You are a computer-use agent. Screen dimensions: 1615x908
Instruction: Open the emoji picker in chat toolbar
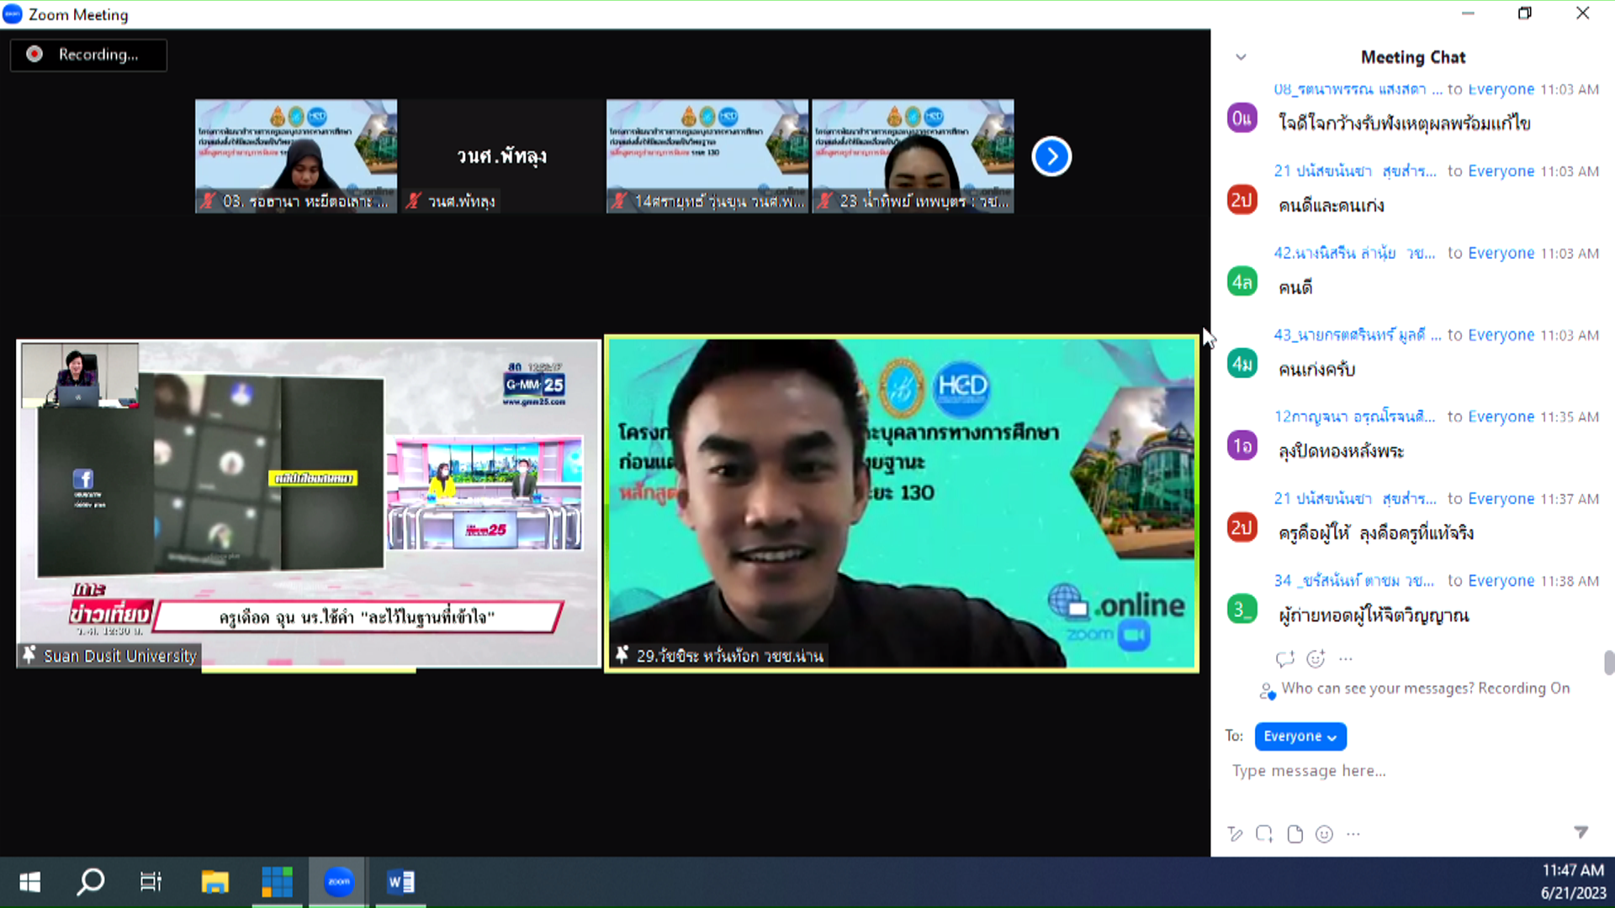point(1324,834)
